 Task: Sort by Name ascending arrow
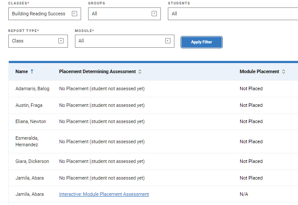32,71
